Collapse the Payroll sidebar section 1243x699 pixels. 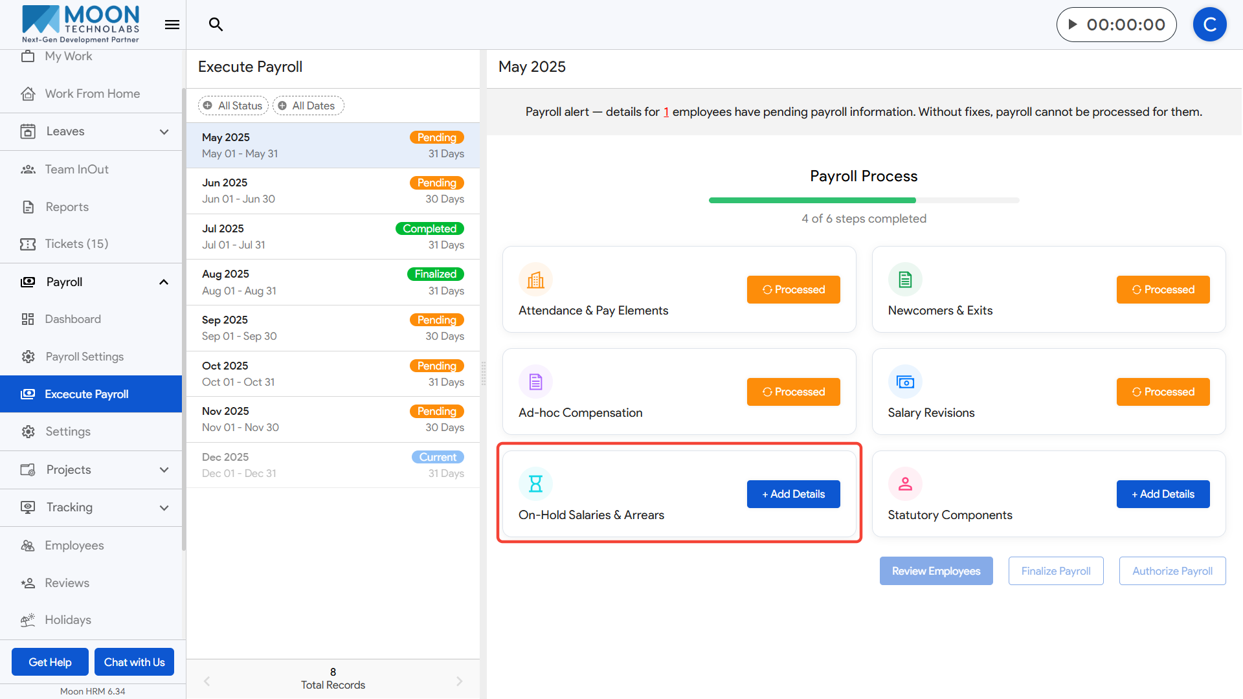pyautogui.click(x=164, y=282)
